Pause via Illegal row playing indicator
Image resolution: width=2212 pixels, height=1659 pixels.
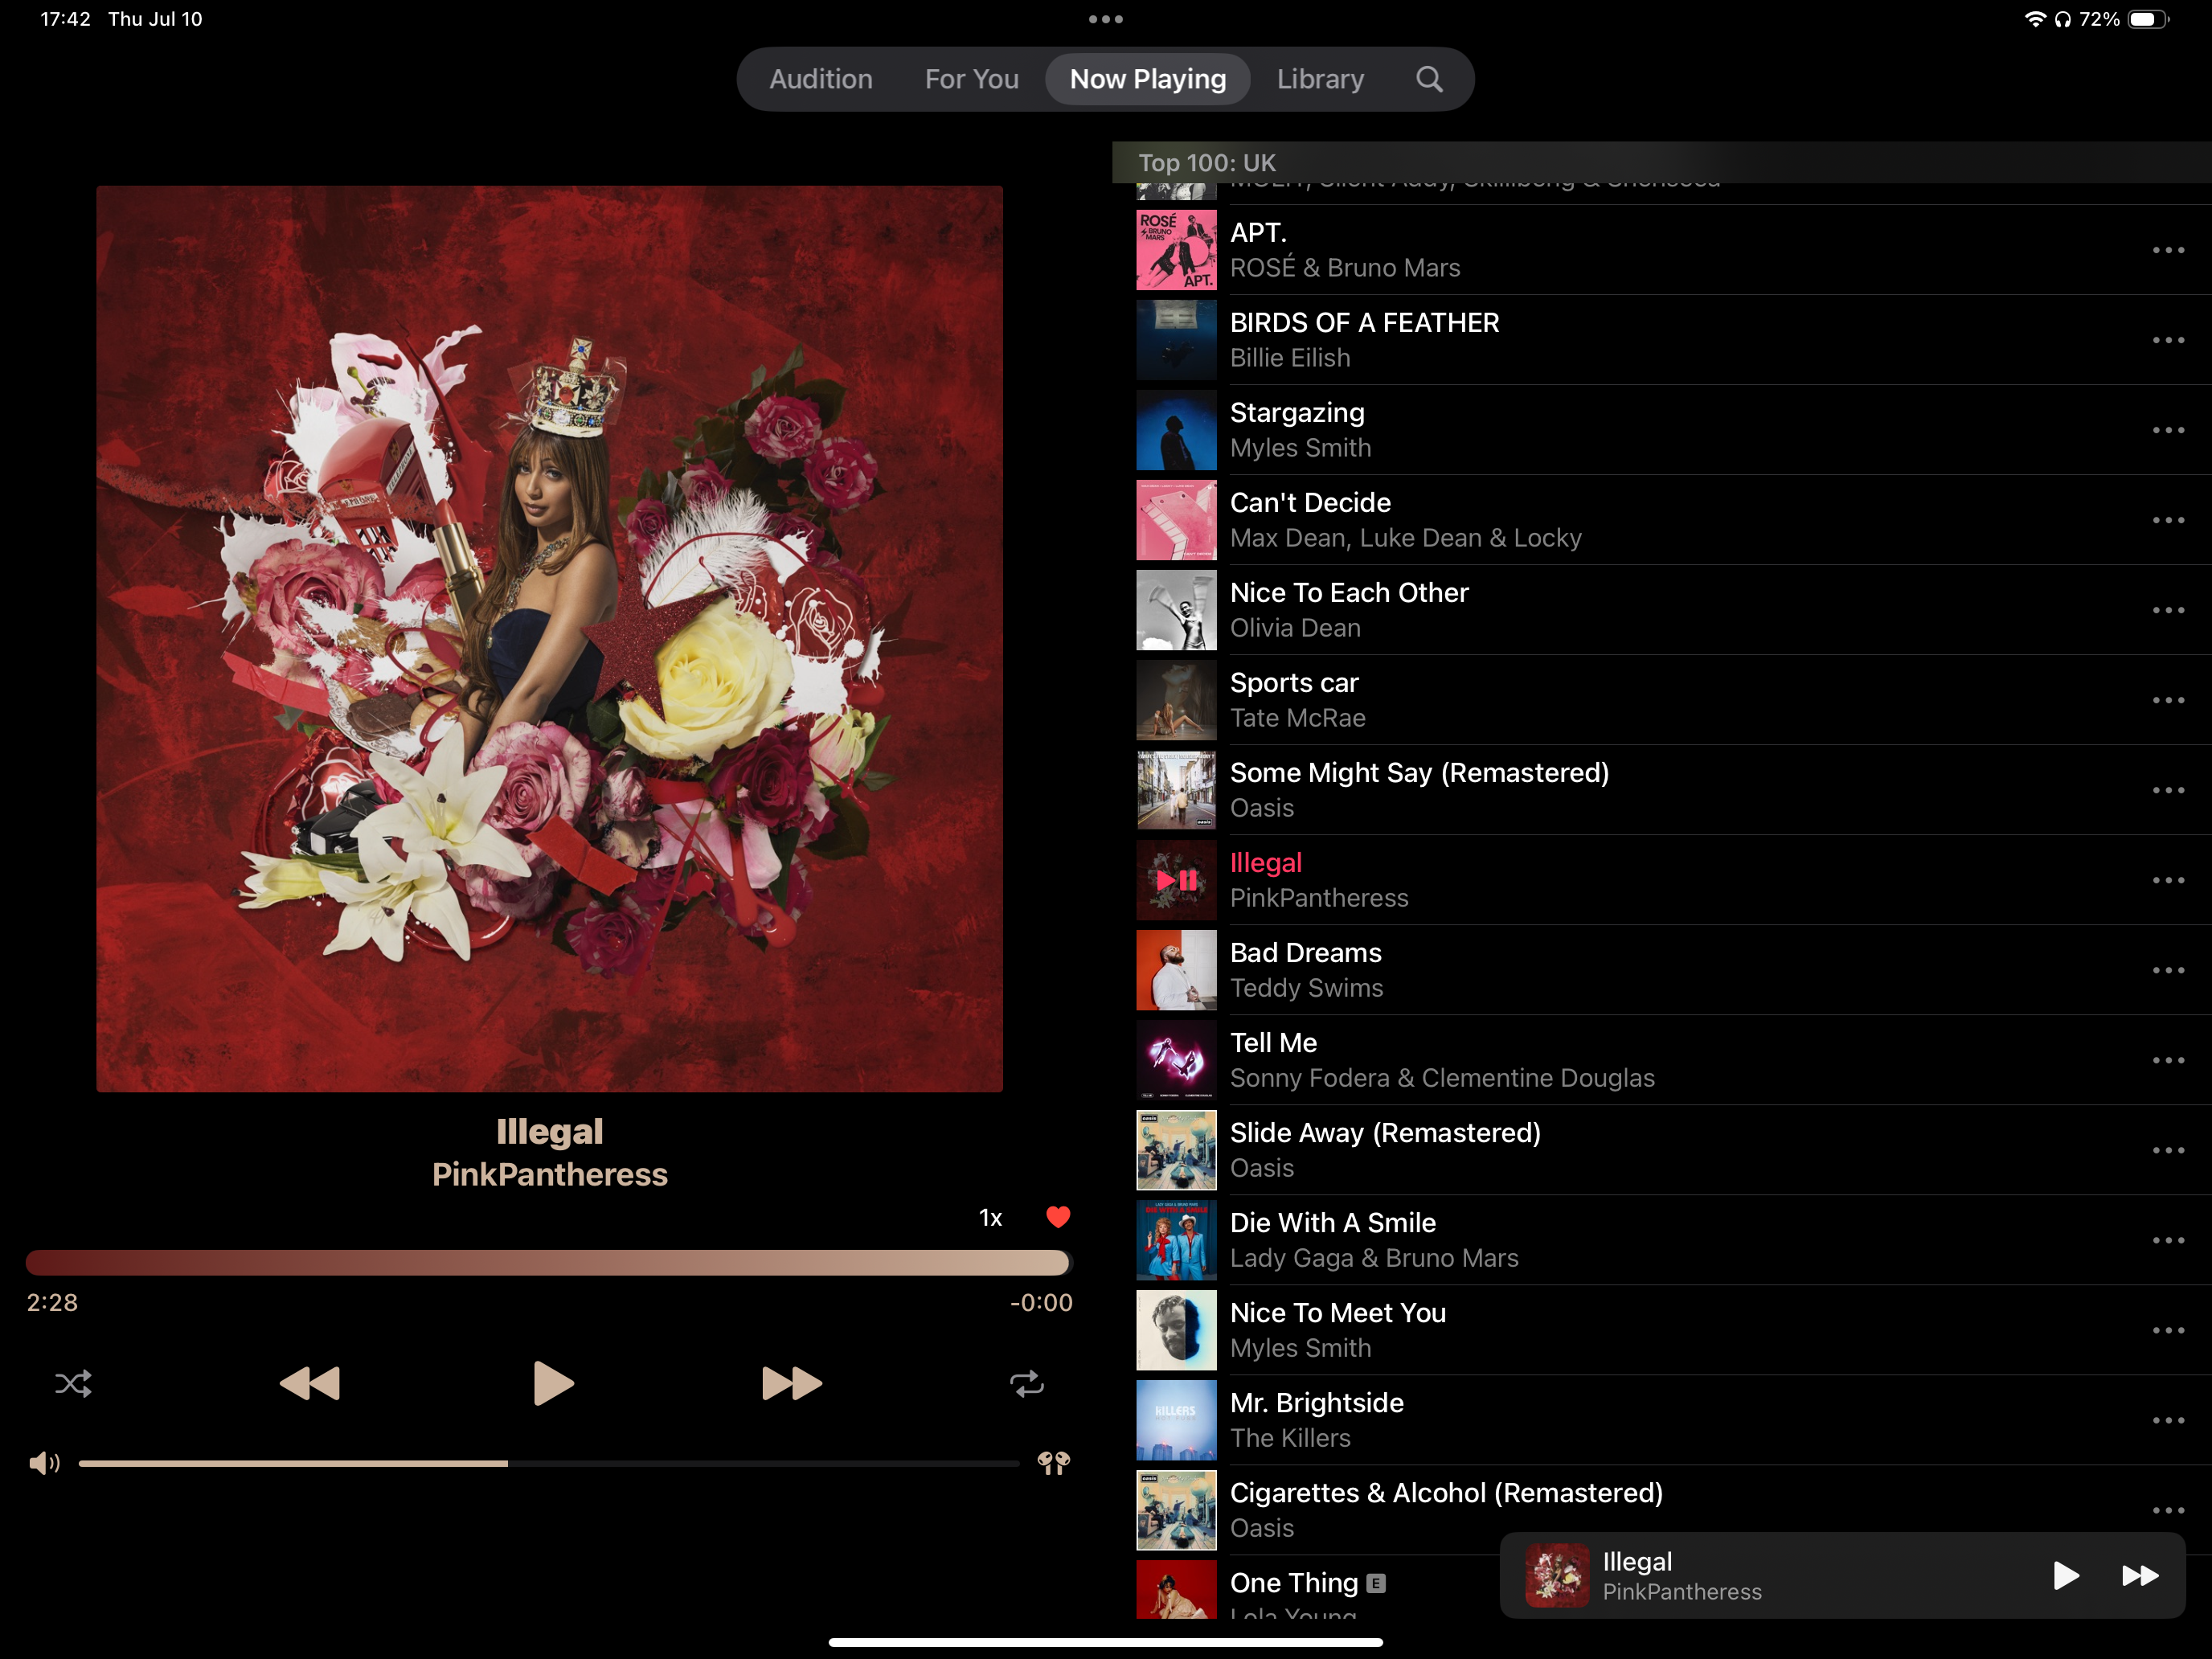(1176, 880)
